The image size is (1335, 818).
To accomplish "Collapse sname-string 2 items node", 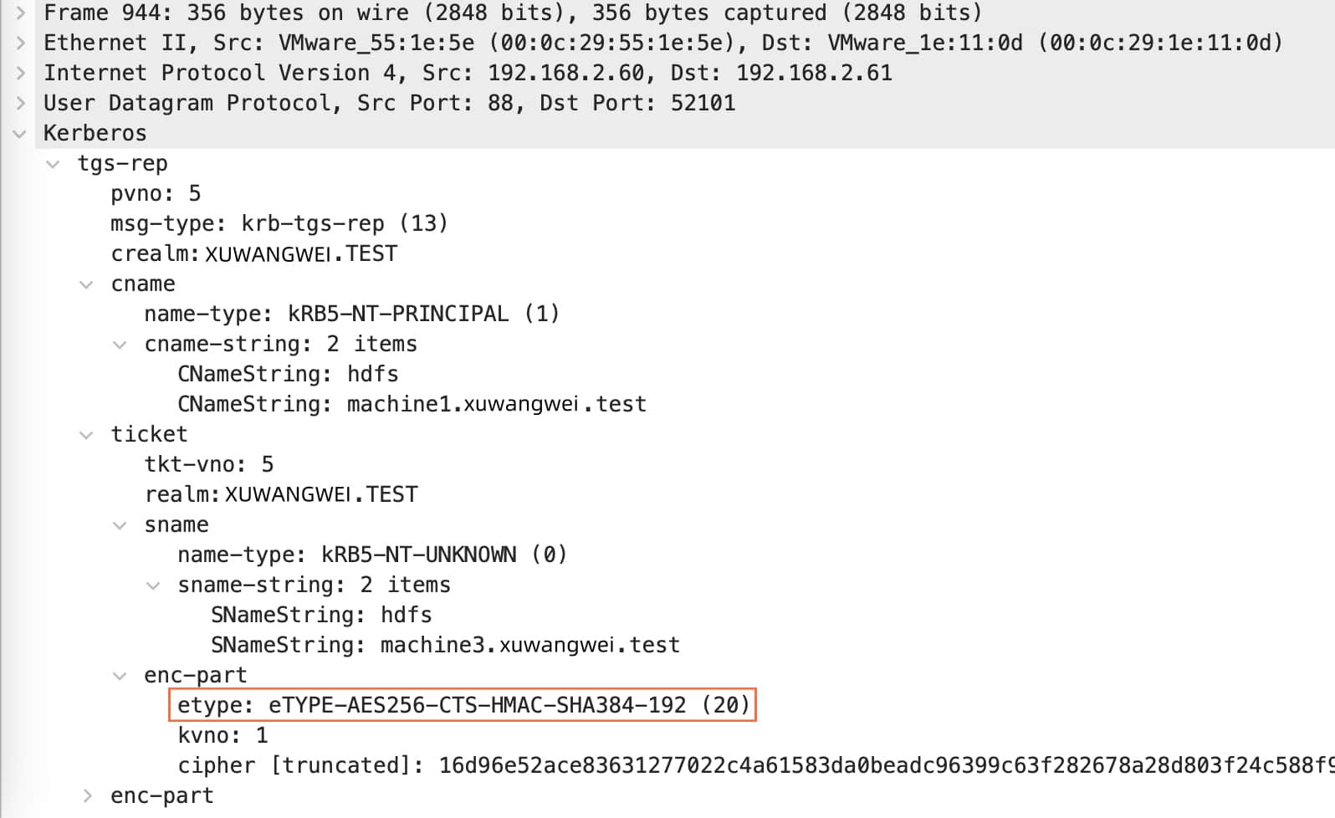I will pyautogui.click(x=154, y=585).
